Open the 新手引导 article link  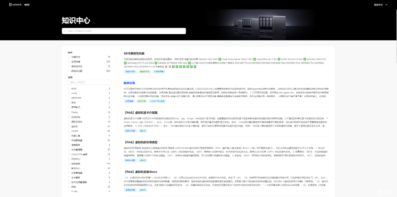pyautogui.click(x=130, y=83)
